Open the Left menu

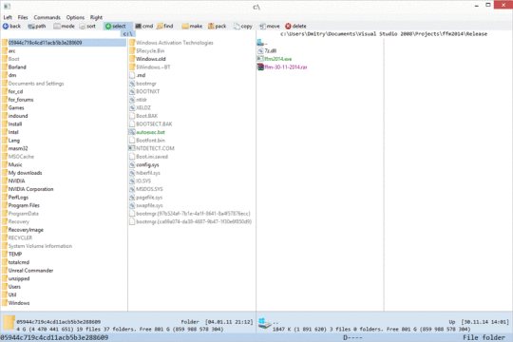(8, 17)
